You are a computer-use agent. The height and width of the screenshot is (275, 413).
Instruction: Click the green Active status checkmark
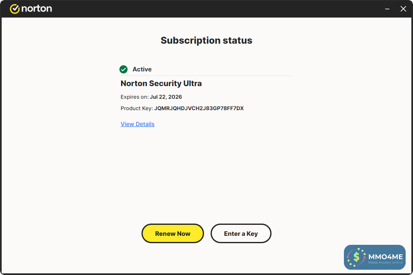pyautogui.click(x=123, y=69)
